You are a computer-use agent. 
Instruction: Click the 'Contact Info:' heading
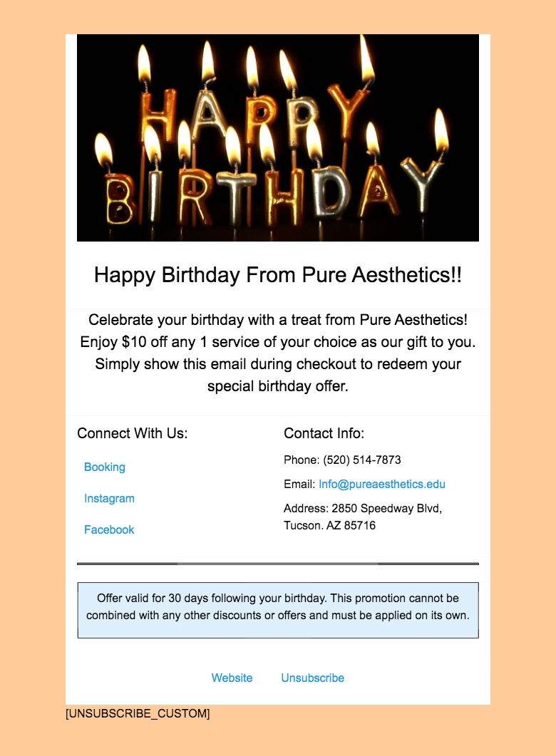(324, 433)
